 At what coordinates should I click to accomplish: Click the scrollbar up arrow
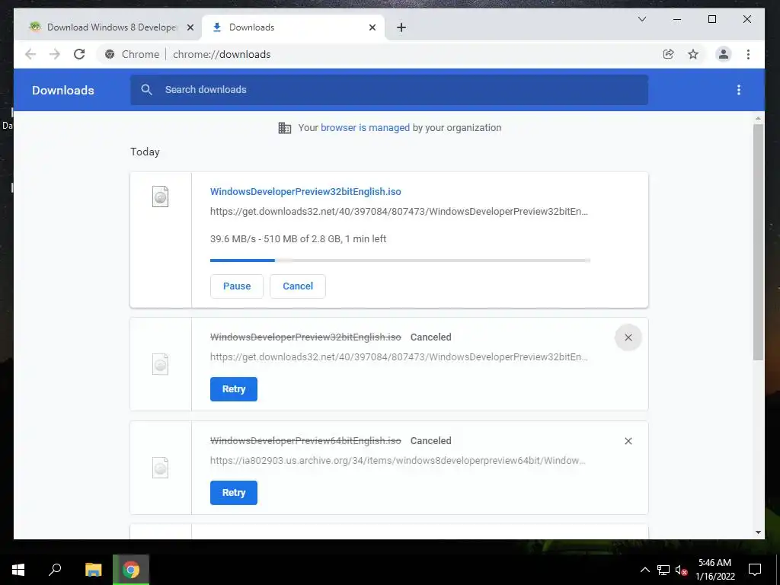(758, 118)
